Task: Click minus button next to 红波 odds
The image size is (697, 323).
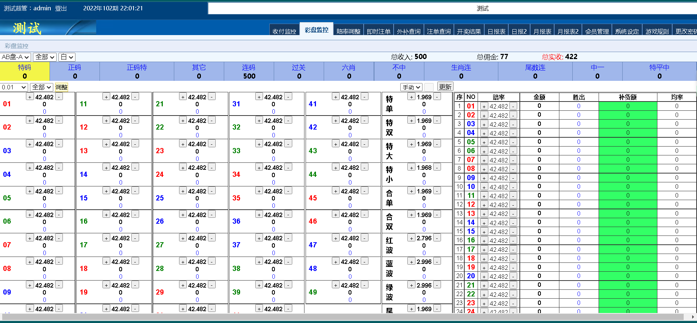Action: pyautogui.click(x=437, y=238)
